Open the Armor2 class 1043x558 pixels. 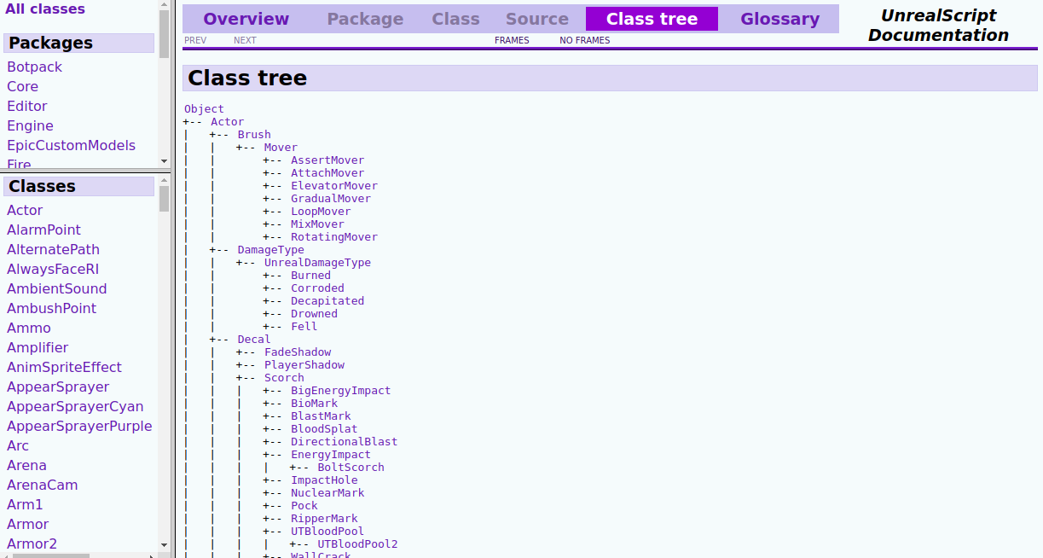point(32,543)
